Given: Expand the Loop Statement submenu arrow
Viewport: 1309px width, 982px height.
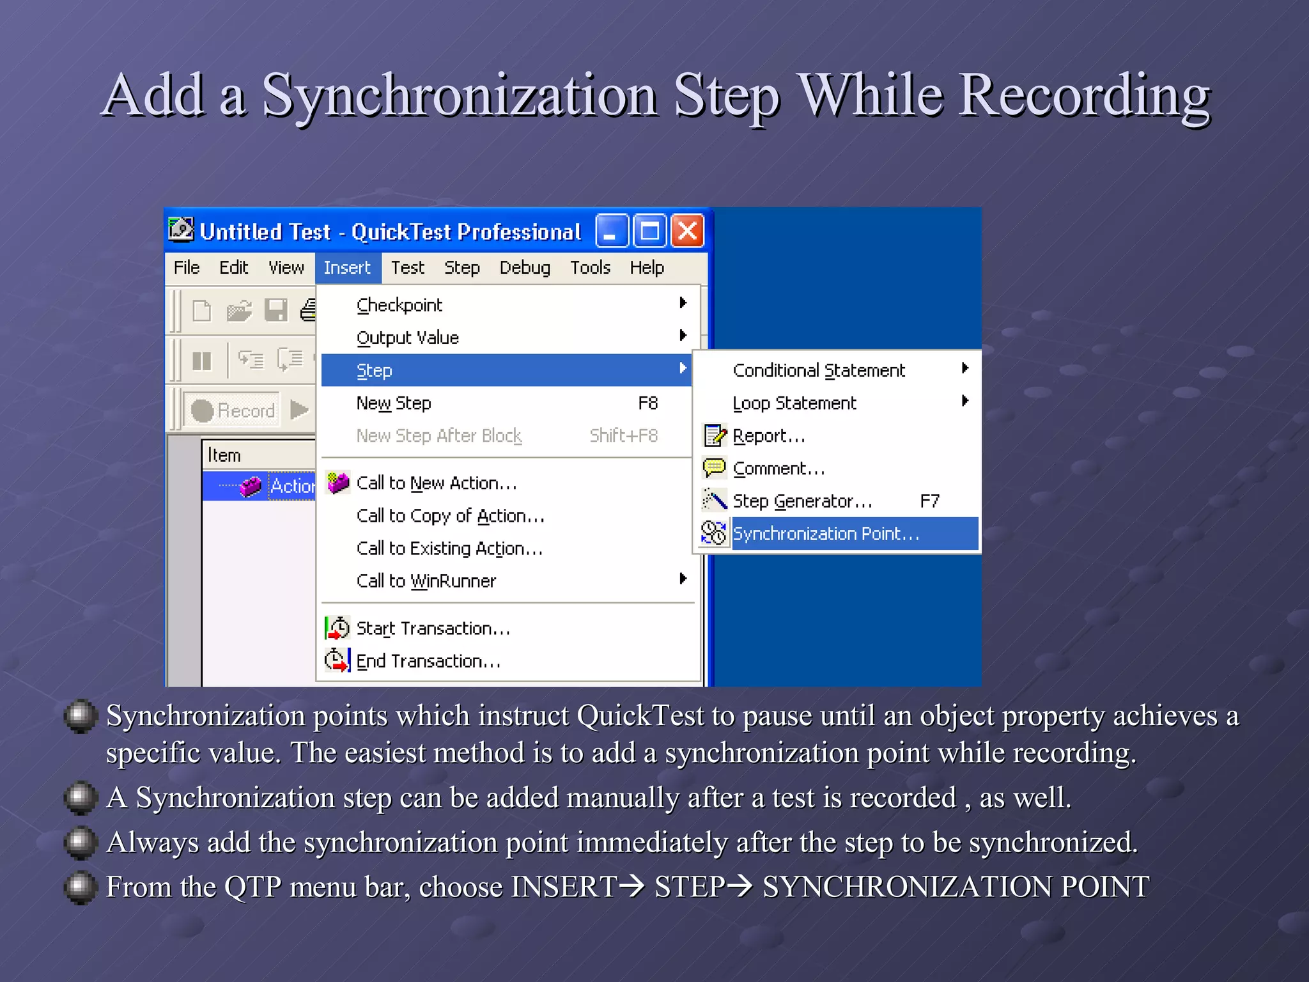Looking at the screenshot, I should (x=964, y=401).
